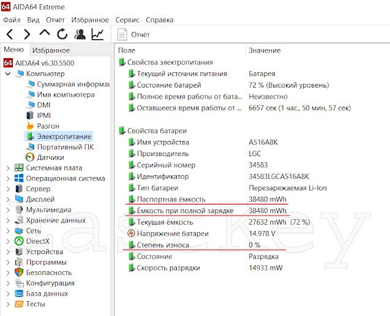Click the База данных database icon
Viewport: 390px width, 316px height.
coord(19,293)
